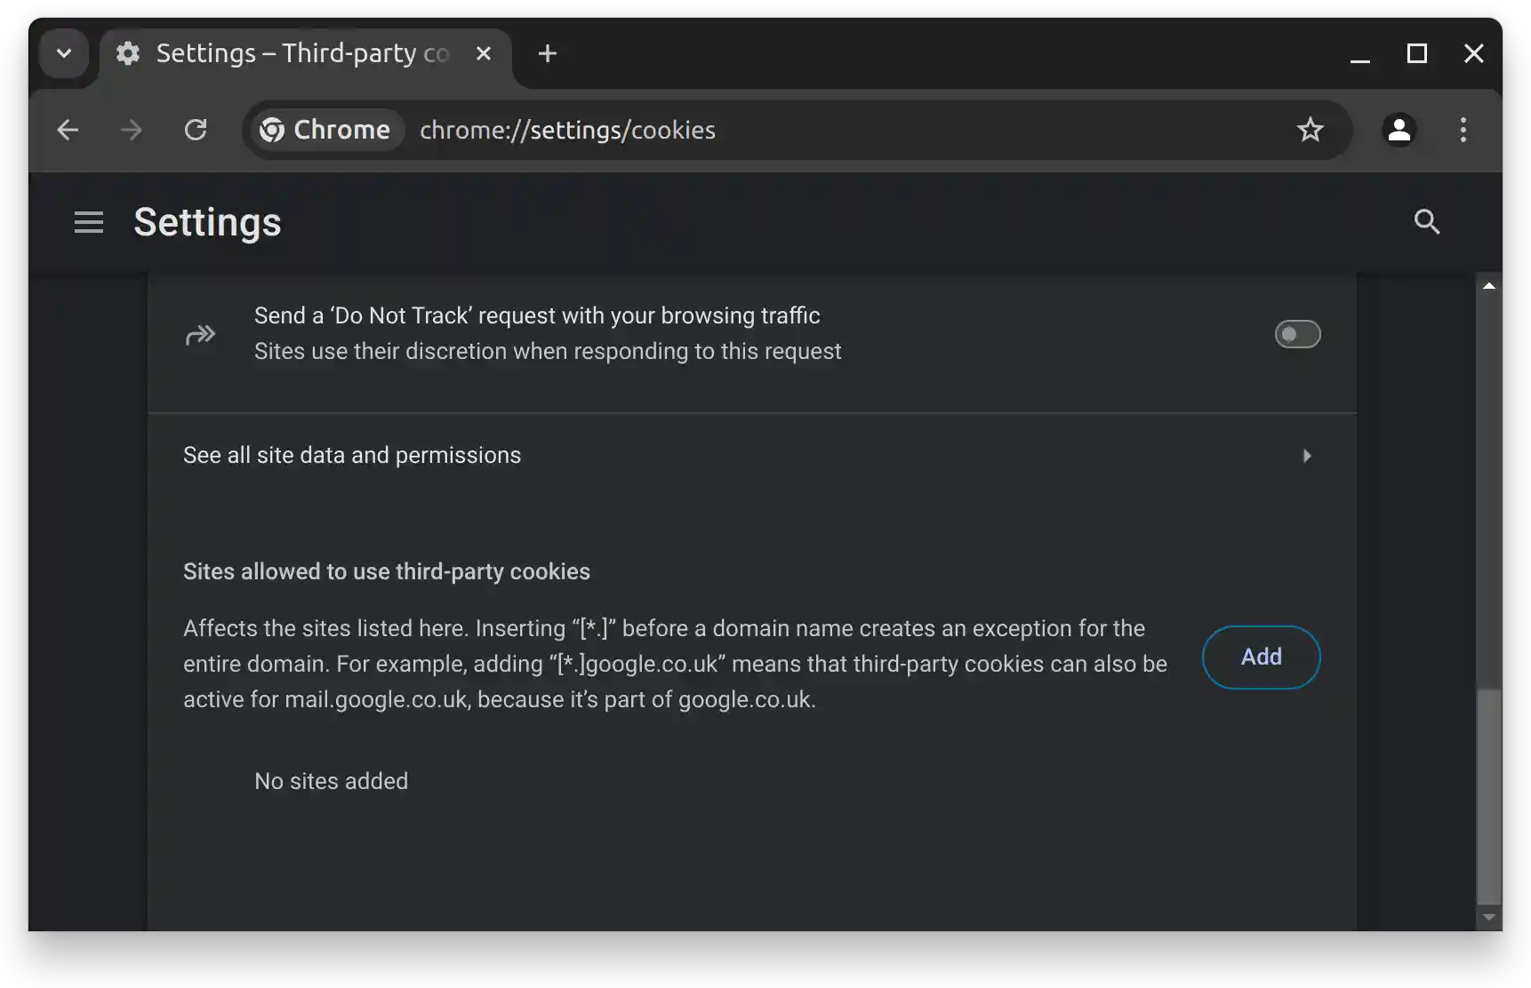Click the Chrome label in the address bar

[325, 130]
